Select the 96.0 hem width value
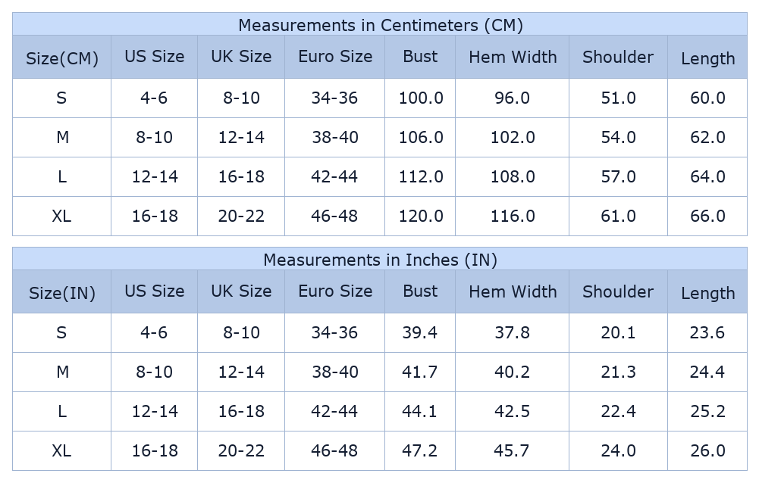The width and height of the screenshot is (759, 486). 513,98
